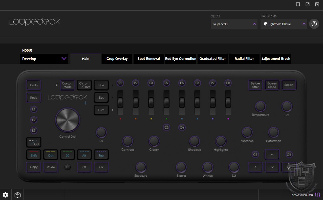This screenshot has height=200, width=323.
Task: Select the Saturation dial
Action: (273, 132)
